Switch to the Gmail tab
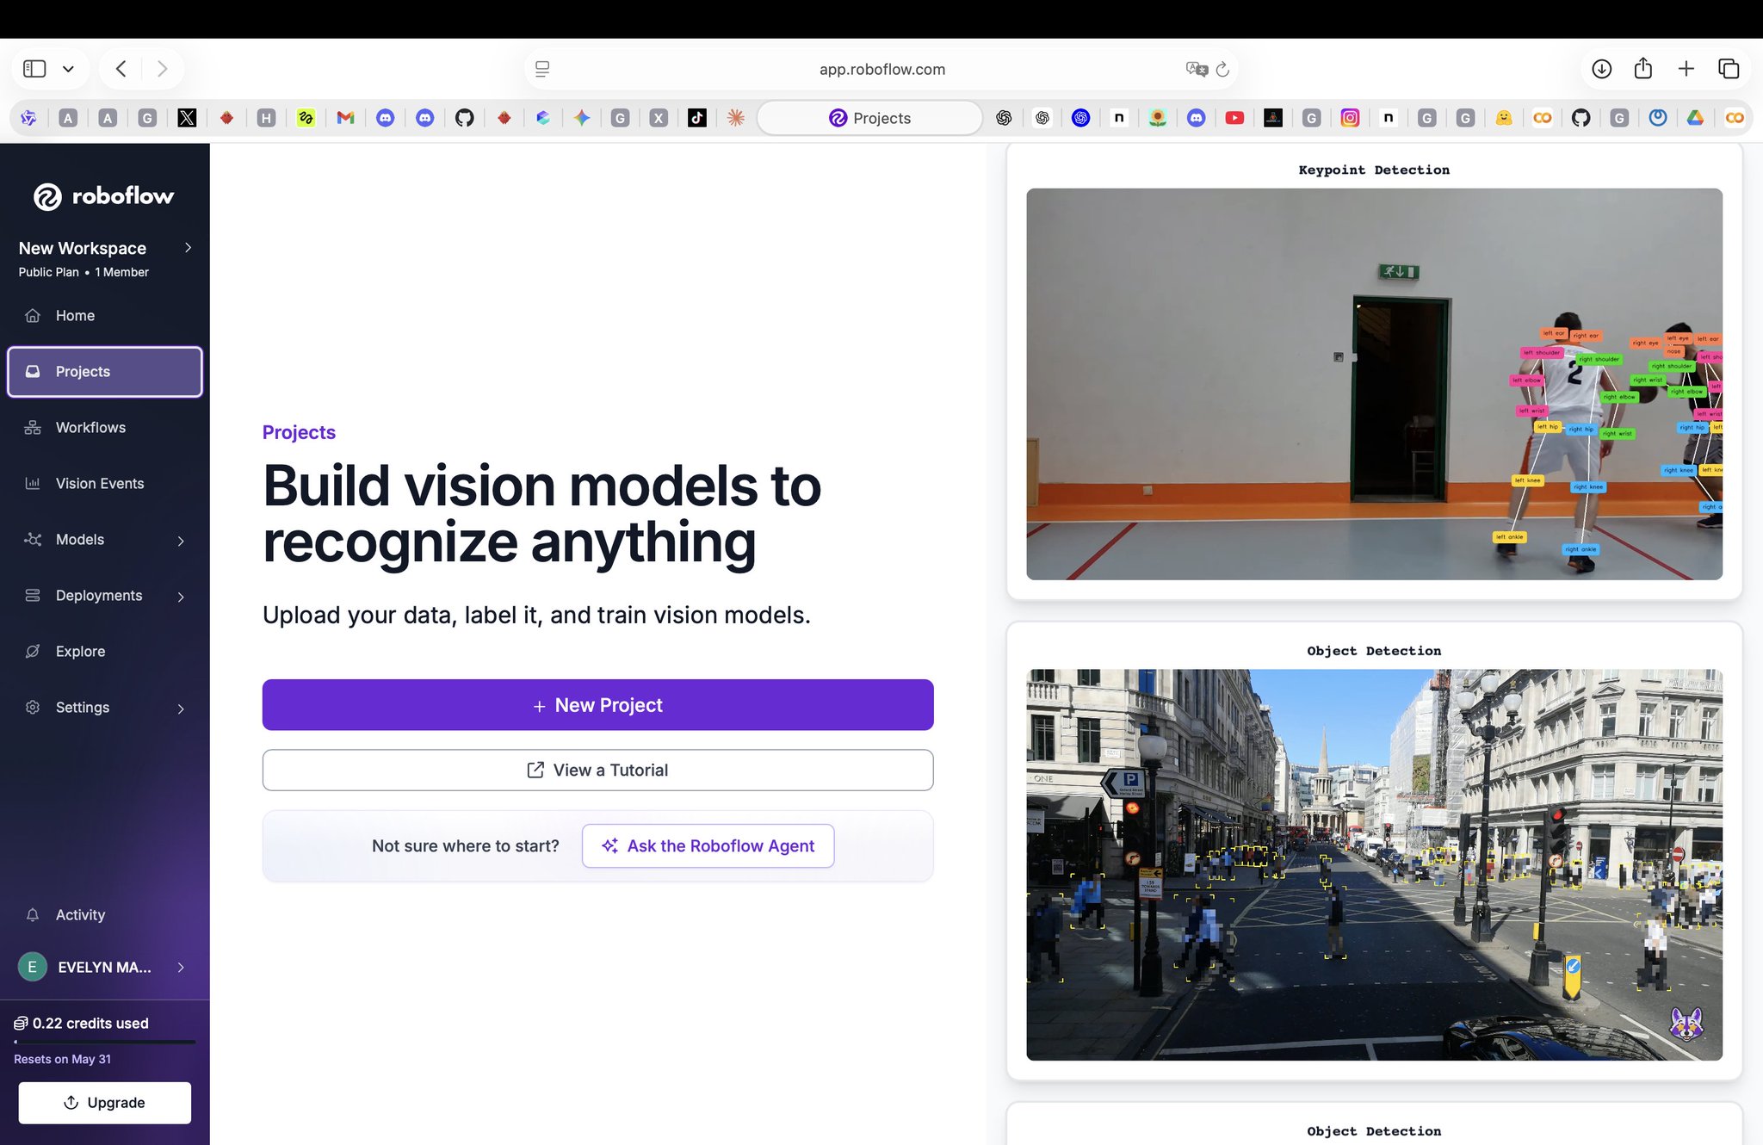Screen dimensions: 1763x1145 pyautogui.click(x=346, y=118)
